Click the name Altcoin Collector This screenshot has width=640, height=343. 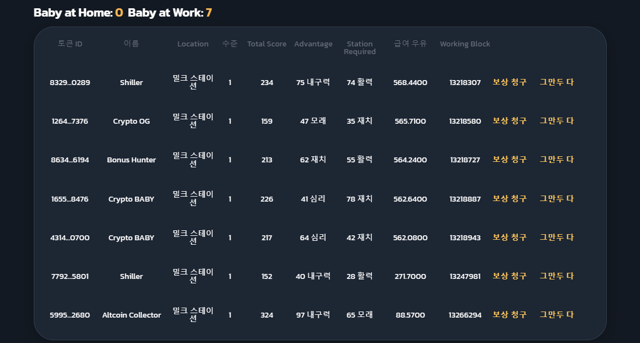pyautogui.click(x=132, y=315)
